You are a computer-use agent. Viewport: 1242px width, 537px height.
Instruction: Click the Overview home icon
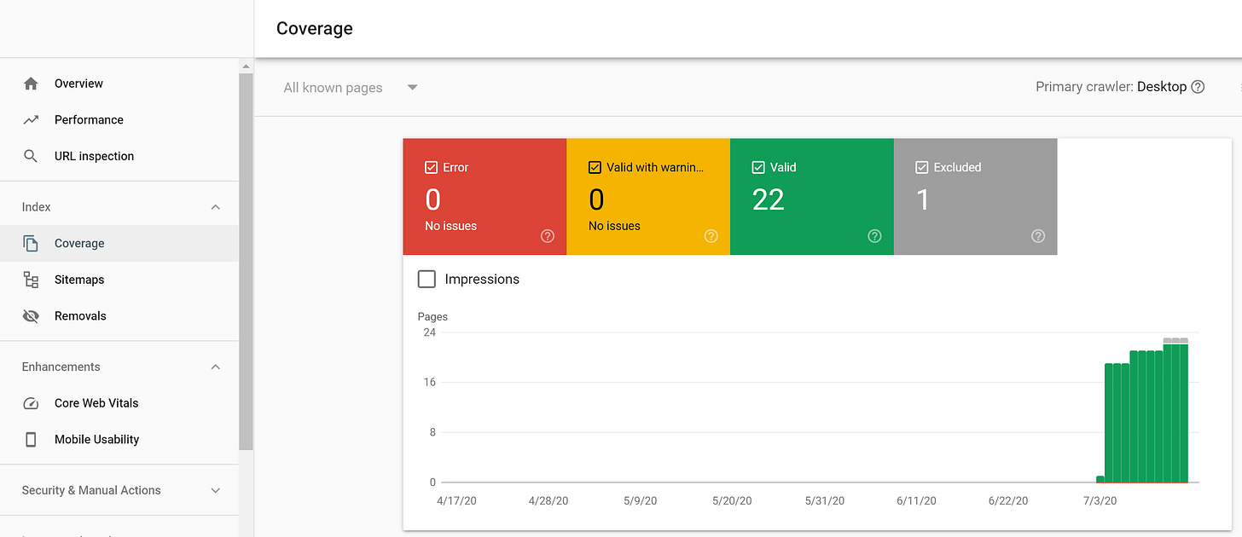[x=31, y=84]
